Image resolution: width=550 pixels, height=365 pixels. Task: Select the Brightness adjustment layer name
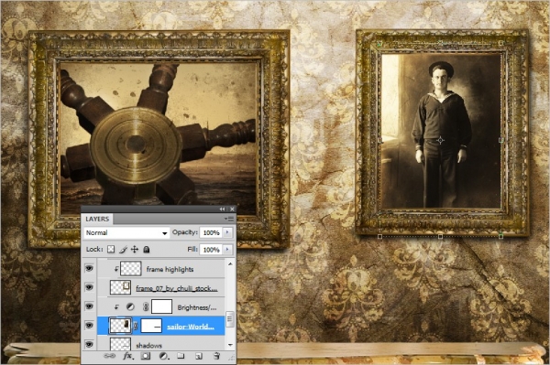pos(197,307)
